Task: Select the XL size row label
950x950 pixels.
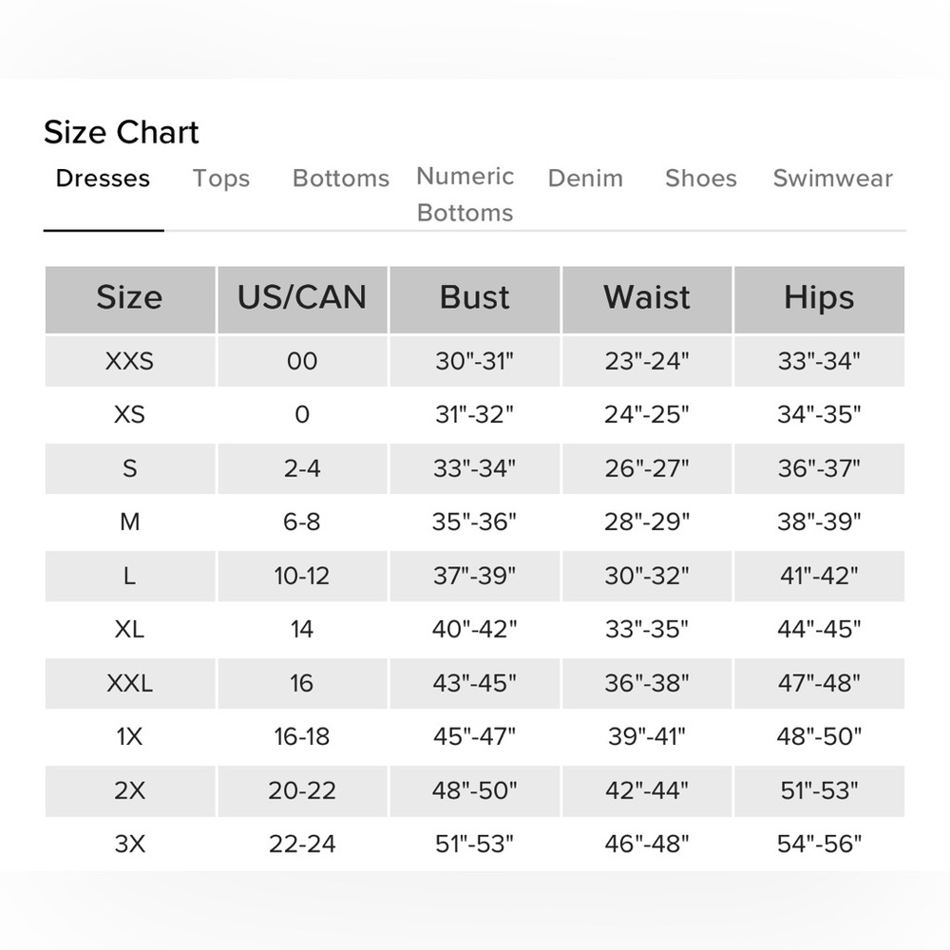Action: pyautogui.click(x=129, y=629)
